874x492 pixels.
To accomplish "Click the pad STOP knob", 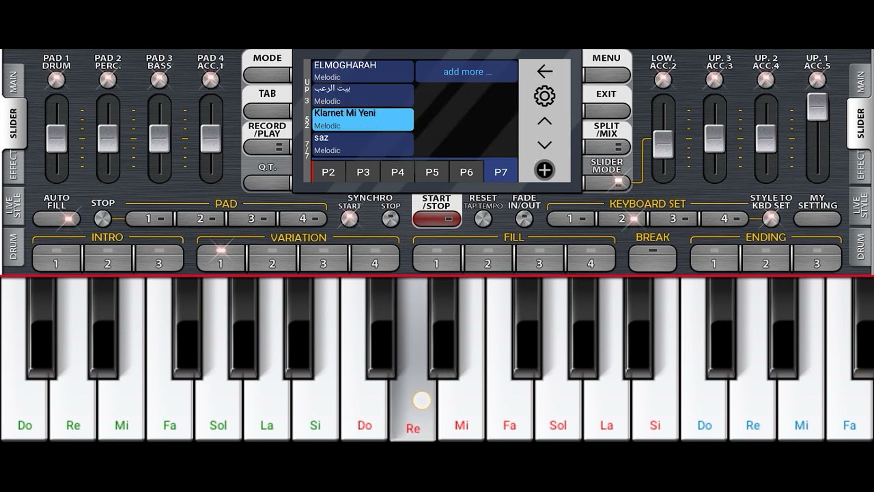I will click(x=102, y=219).
